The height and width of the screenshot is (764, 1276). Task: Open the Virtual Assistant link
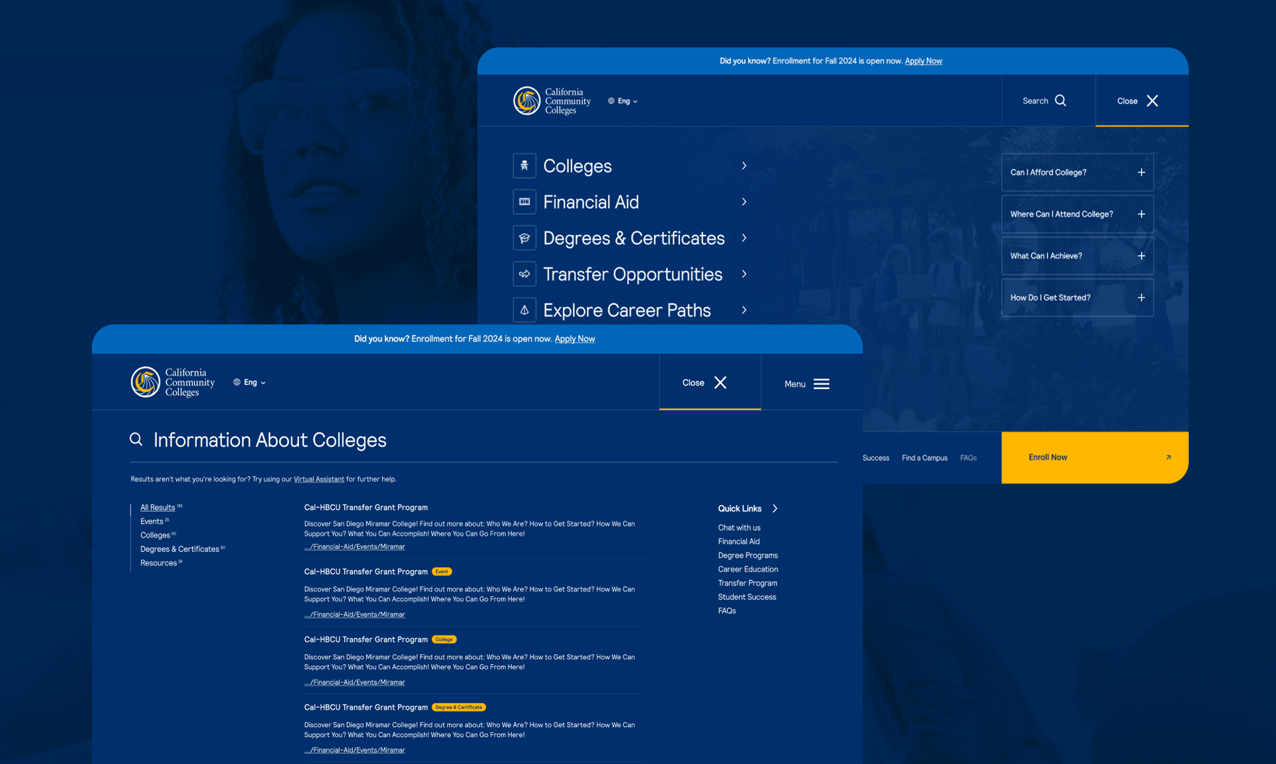(x=318, y=479)
